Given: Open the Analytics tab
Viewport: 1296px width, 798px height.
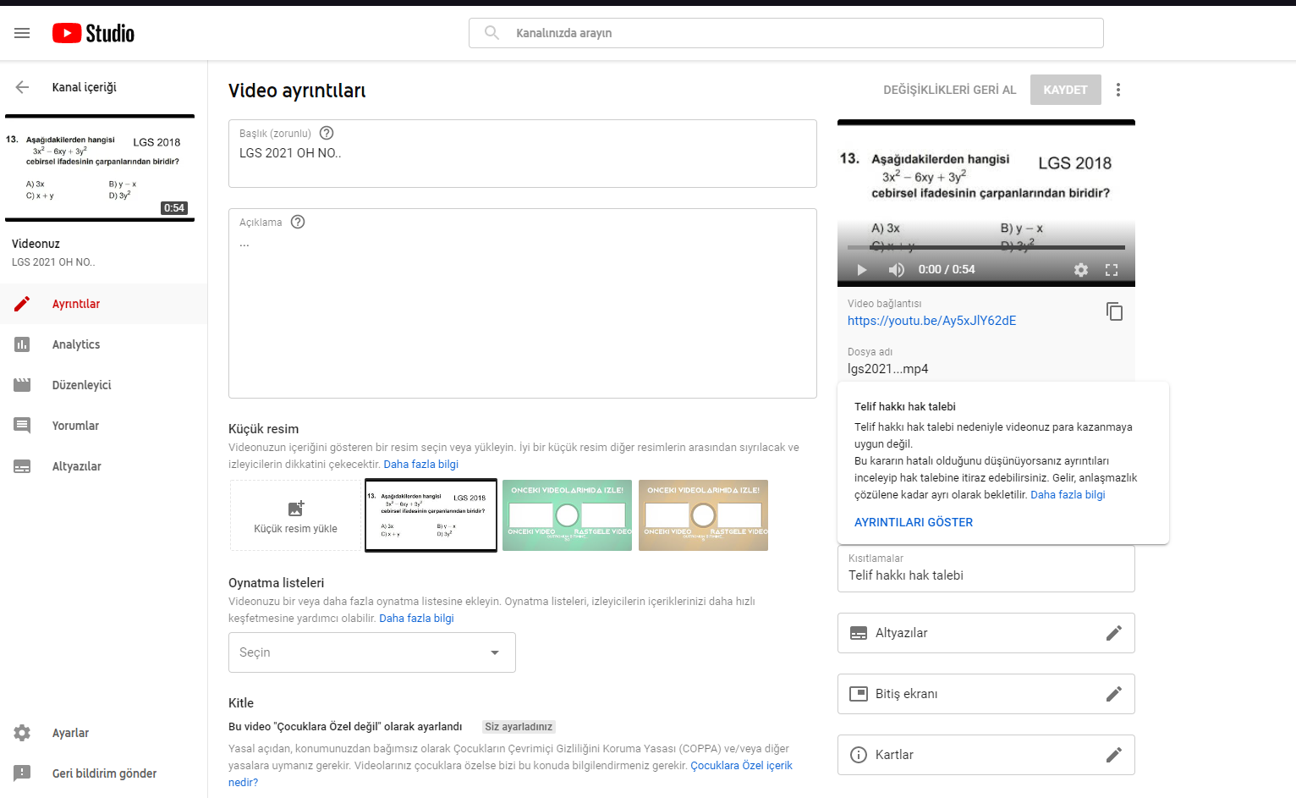Looking at the screenshot, I should [103, 344].
